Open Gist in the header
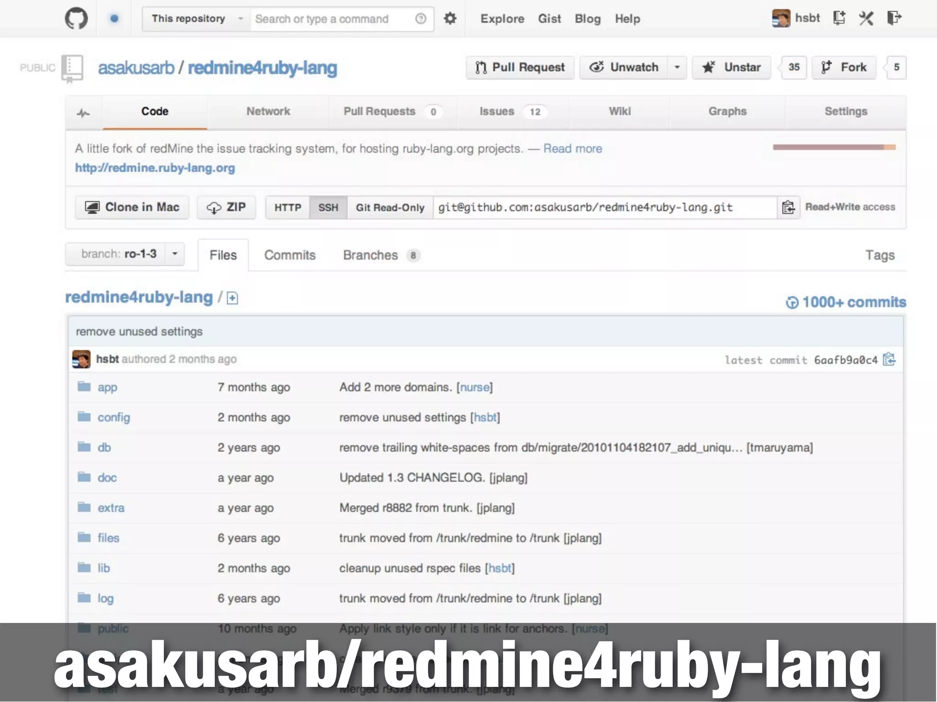 coord(549,19)
